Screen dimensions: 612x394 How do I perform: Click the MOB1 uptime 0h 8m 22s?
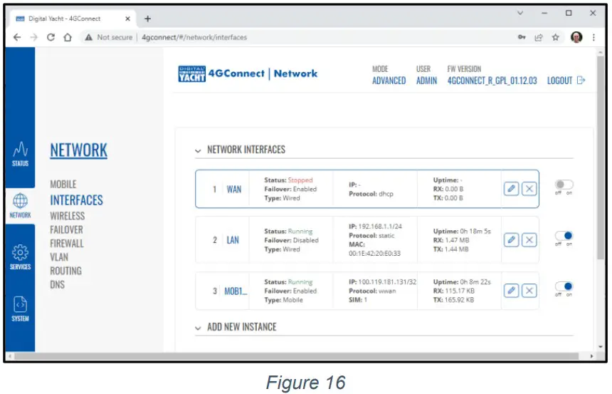tap(475, 282)
